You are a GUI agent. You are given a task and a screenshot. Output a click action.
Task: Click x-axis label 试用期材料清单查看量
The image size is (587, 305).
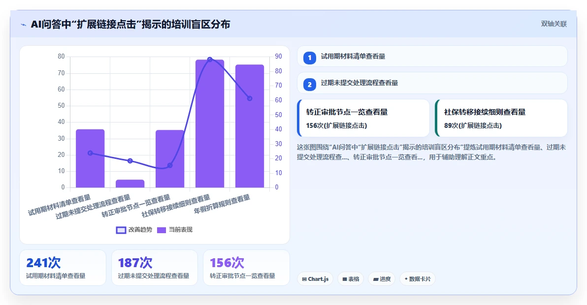pos(59,205)
